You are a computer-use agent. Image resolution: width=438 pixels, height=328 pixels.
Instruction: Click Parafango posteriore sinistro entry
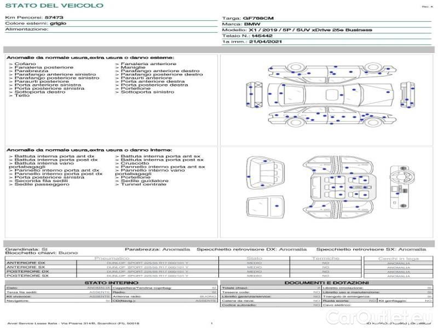coord(54,78)
